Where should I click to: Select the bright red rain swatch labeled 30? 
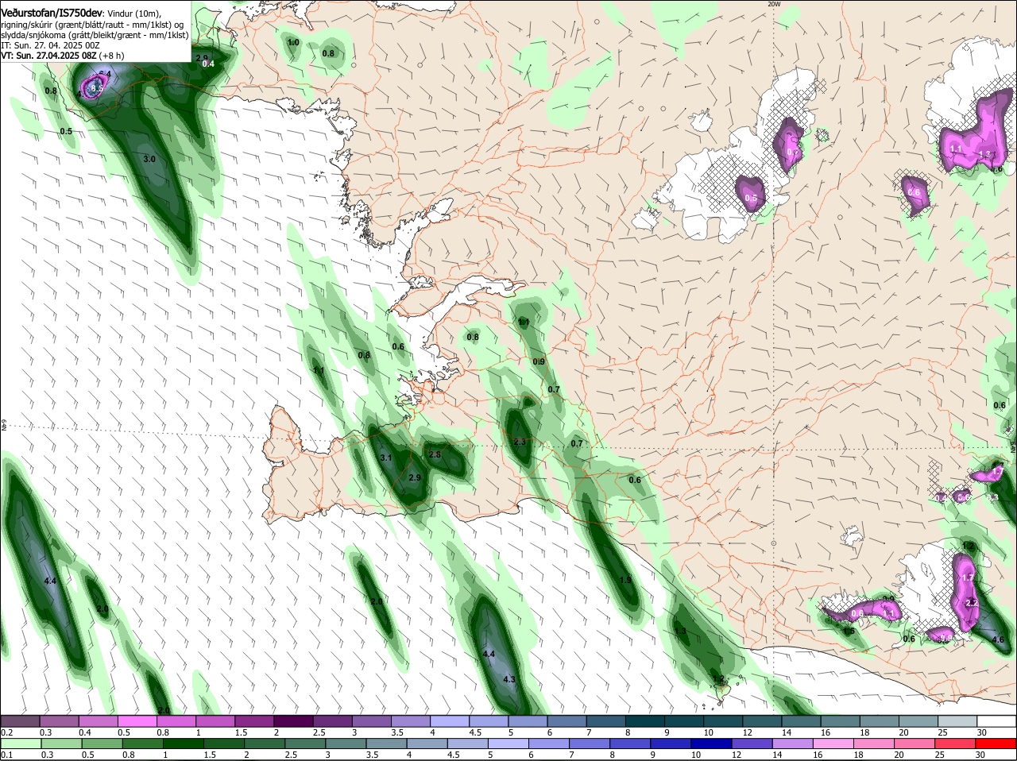click(x=996, y=744)
